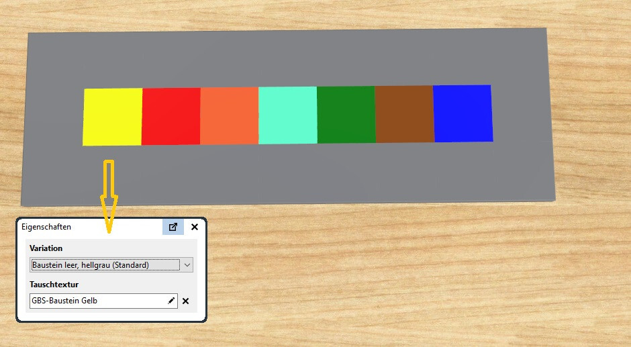Click the Variation label
The image size is (631, 347).
(x=46, y=248)
